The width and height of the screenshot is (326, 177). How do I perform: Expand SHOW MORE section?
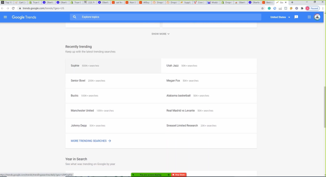160,34
